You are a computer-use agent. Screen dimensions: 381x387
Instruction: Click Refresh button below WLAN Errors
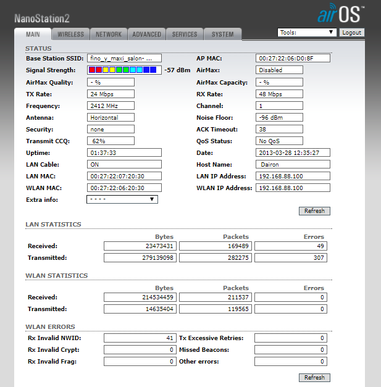tap(314, 377)
